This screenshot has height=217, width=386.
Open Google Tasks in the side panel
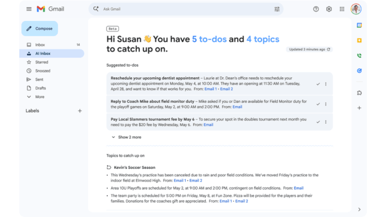[359, 71]
